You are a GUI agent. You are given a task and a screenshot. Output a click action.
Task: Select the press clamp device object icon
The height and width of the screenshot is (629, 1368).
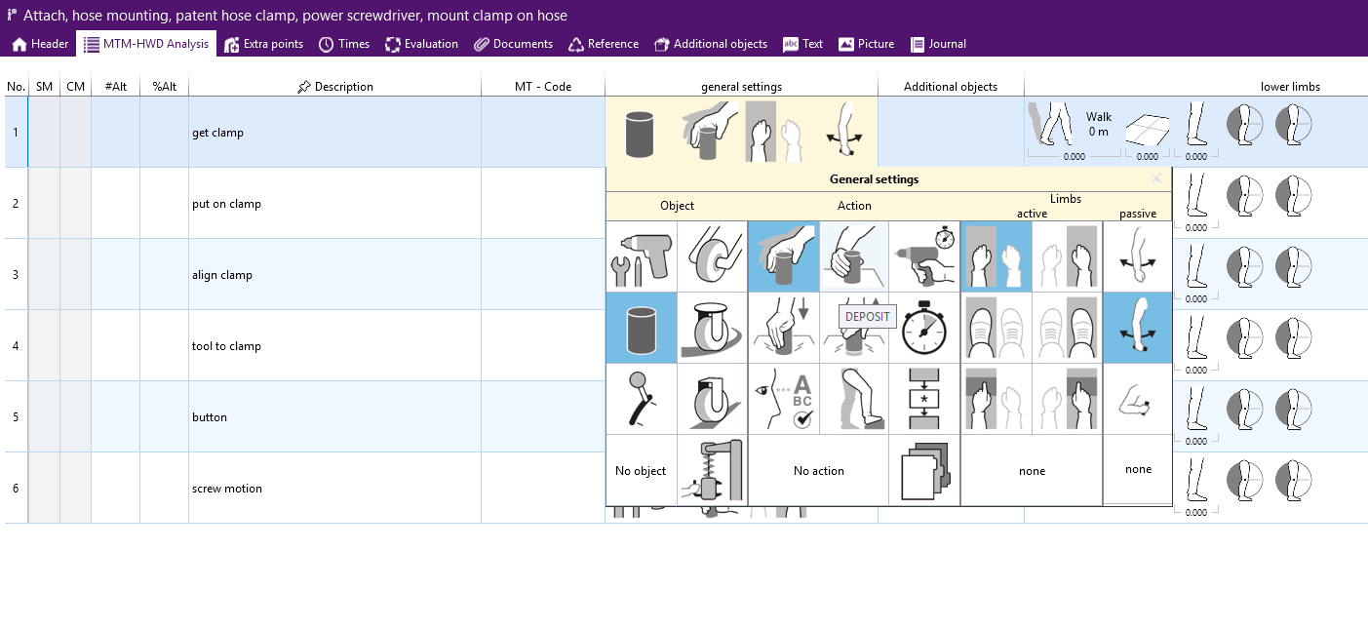click(713, 470)
